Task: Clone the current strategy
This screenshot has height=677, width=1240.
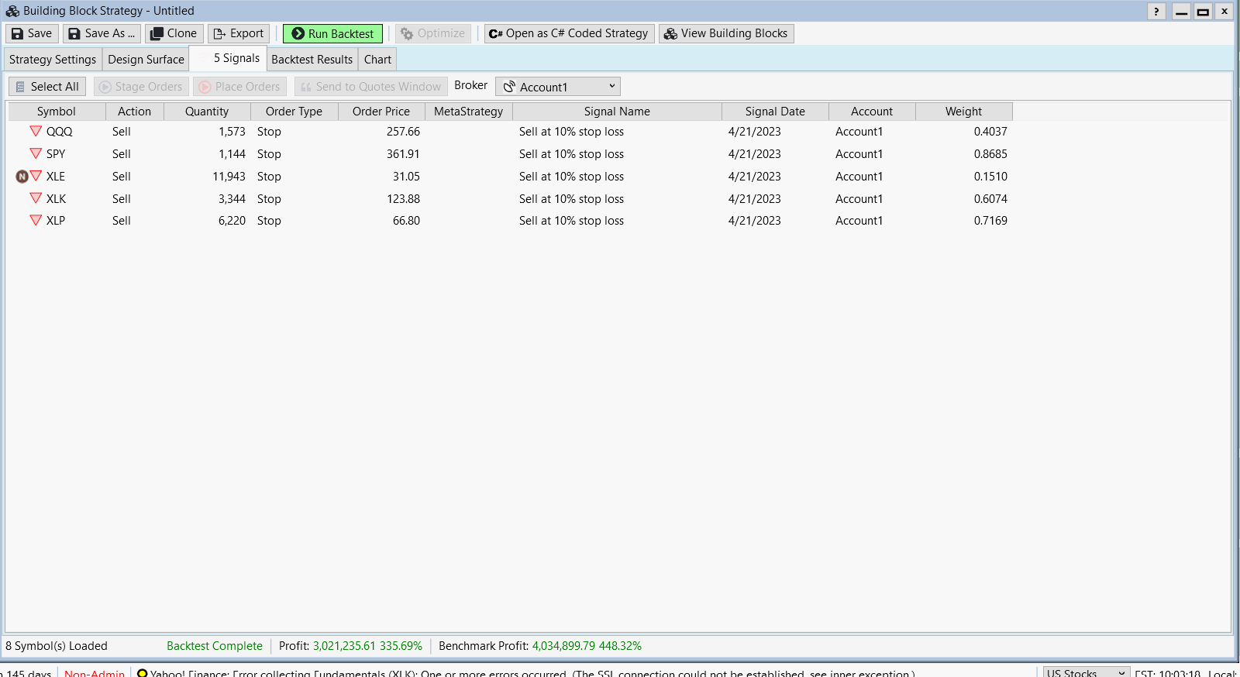Action: 174,33
